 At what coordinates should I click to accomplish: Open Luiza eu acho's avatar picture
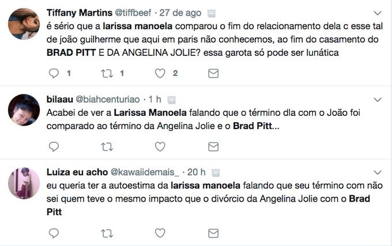[x=24, y=183]
